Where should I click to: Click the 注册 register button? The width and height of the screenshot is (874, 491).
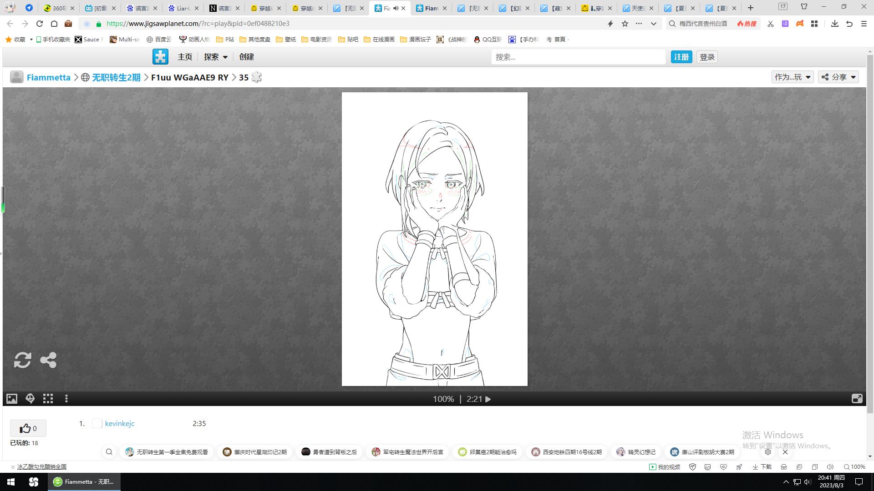click(681, 57)
